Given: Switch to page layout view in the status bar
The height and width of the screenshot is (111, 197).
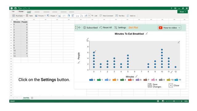Looking at the screenshot, I should (163, 101).
